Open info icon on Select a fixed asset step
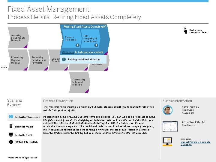Image resolution: width=216 pixels, height=162 pixels. (78, 45)
